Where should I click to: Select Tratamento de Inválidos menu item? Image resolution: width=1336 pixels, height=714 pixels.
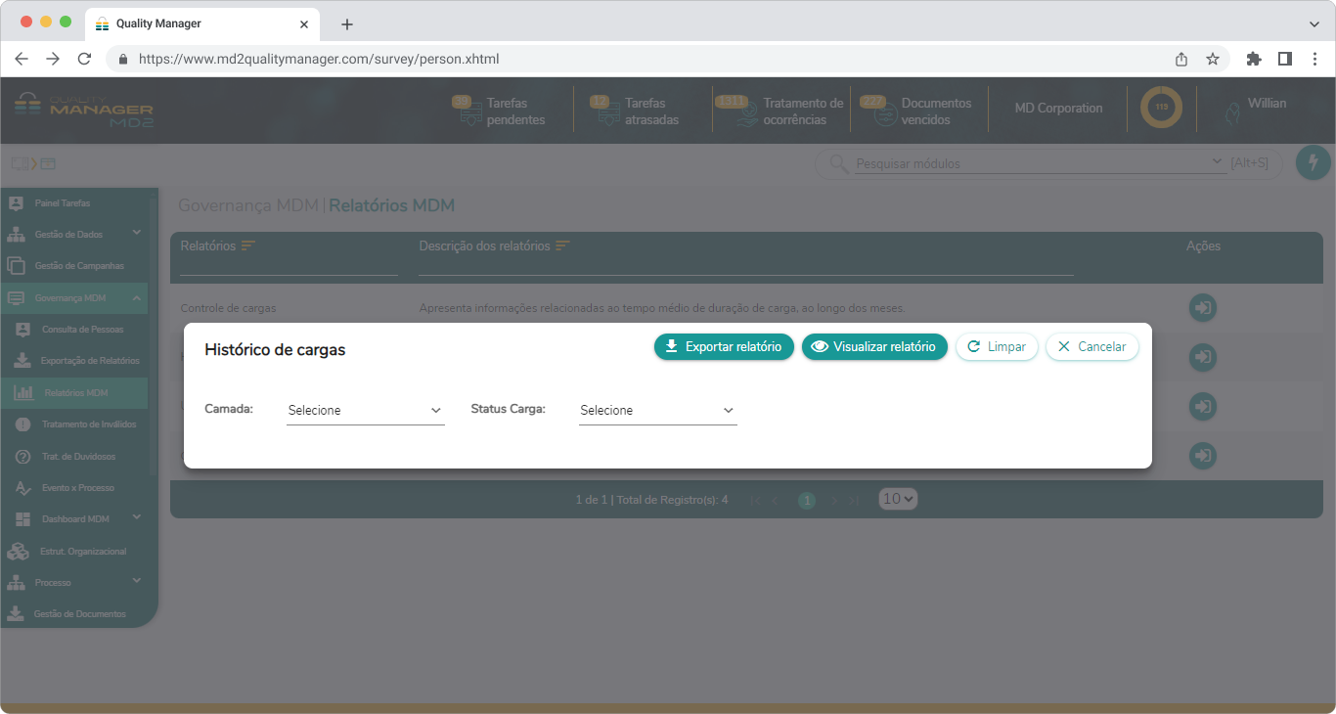coord(89,424)
